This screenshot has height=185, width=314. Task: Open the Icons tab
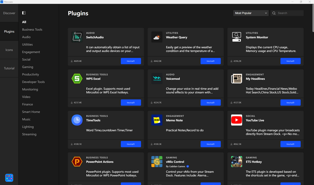[9, 50]
